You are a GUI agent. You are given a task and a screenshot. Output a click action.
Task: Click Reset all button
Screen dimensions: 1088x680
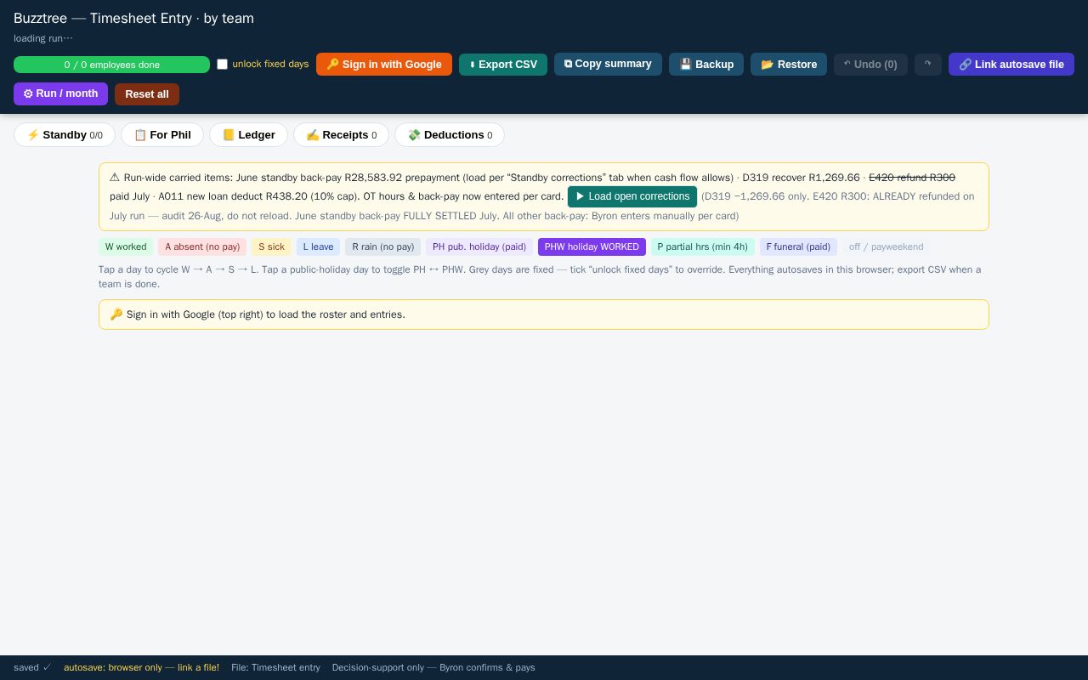click(147, 94)
